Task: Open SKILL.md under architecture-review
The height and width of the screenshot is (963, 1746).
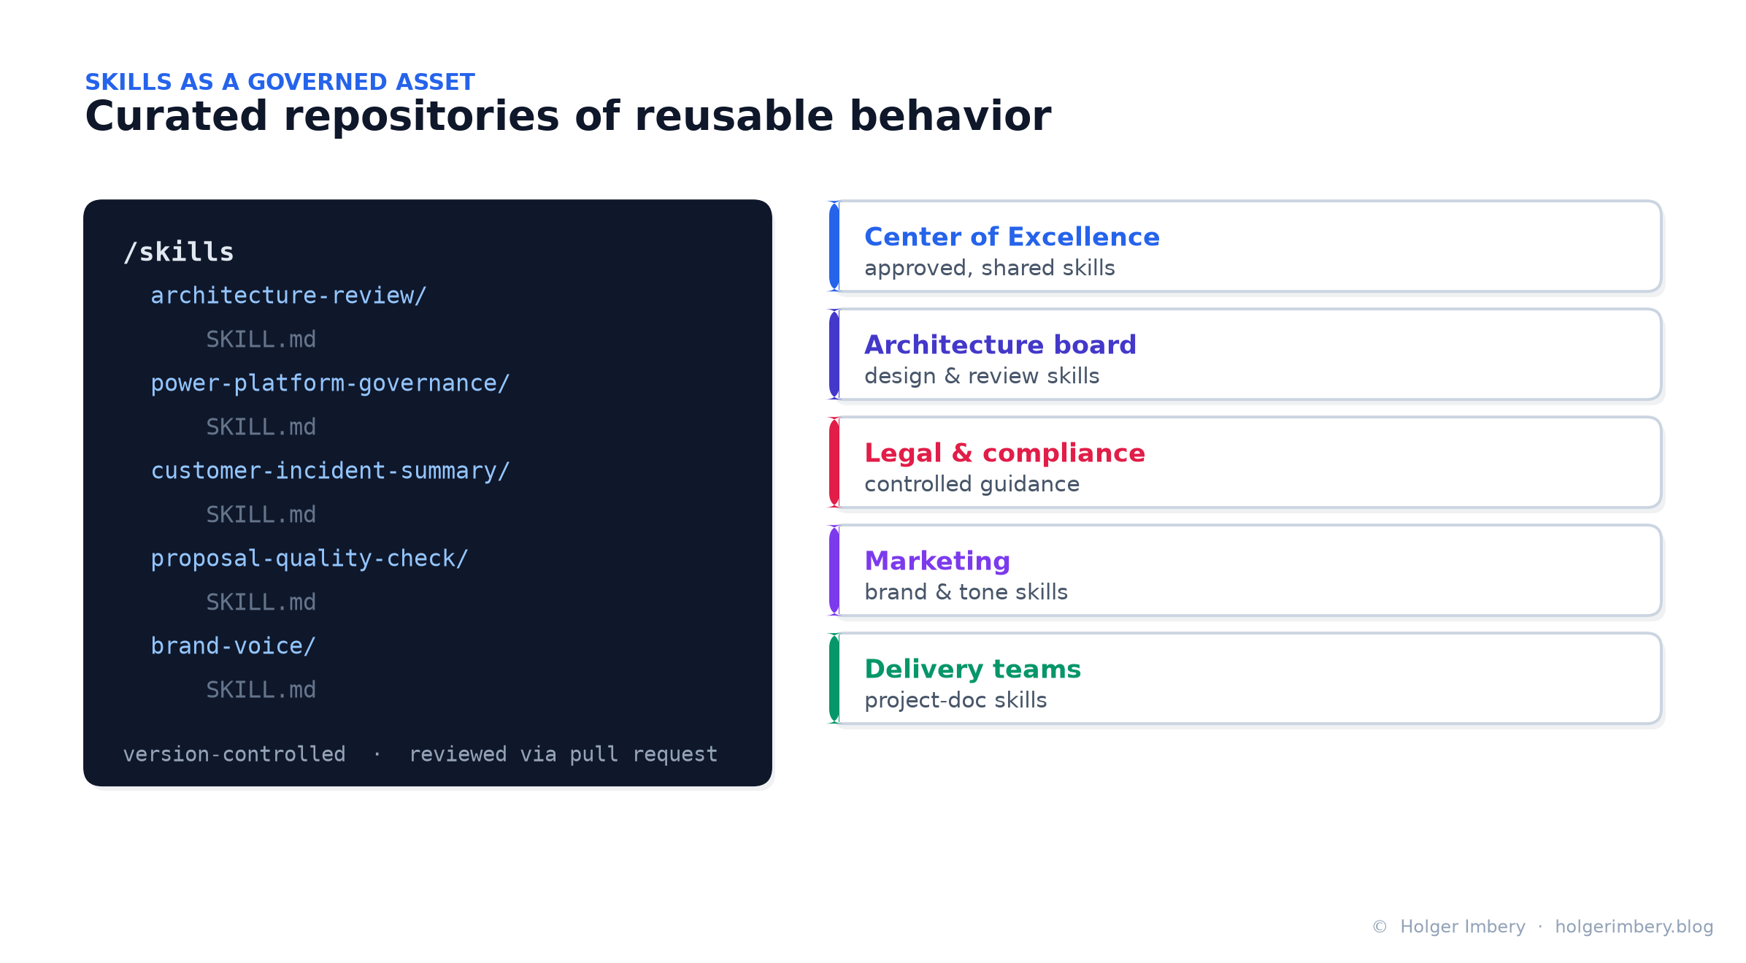Action: tap(261, 339)
